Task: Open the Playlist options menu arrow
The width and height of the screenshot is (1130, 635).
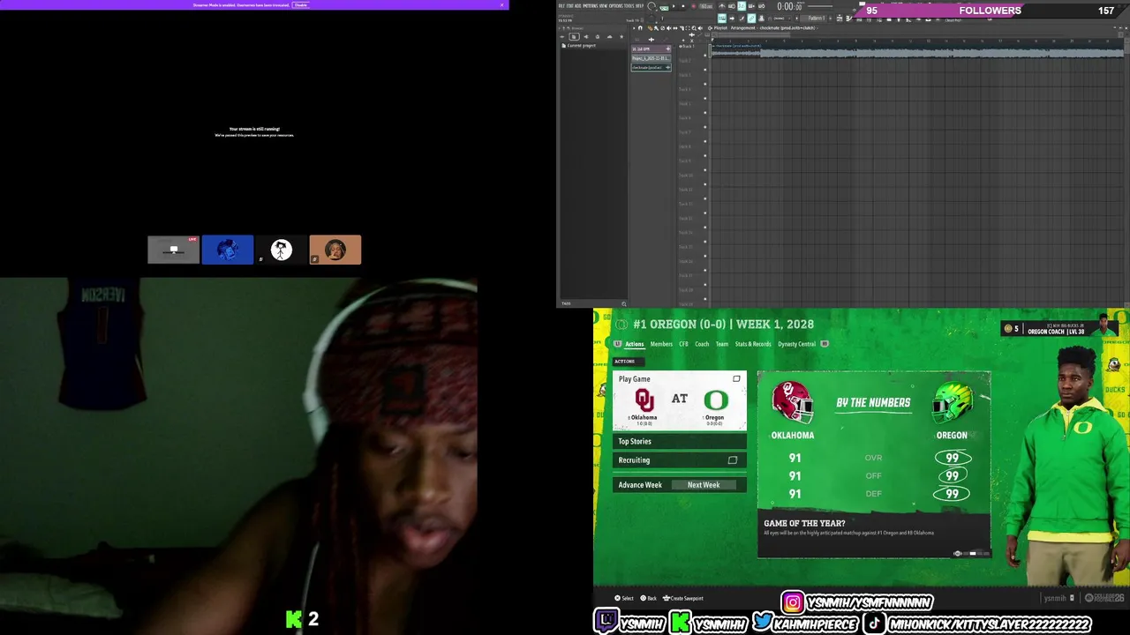Action: pos(634,28)
